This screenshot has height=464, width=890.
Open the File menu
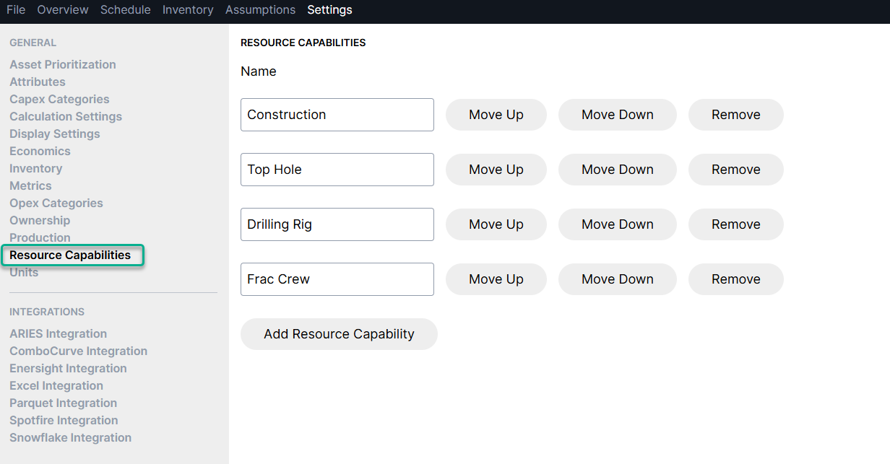(x=16, y=10)
